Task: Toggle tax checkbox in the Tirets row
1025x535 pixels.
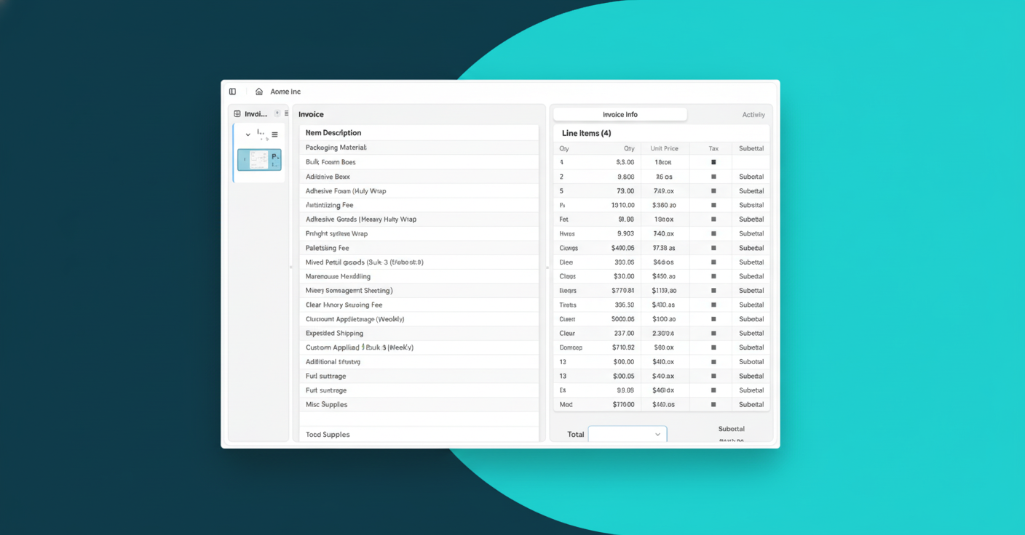Action: point(713,305)
